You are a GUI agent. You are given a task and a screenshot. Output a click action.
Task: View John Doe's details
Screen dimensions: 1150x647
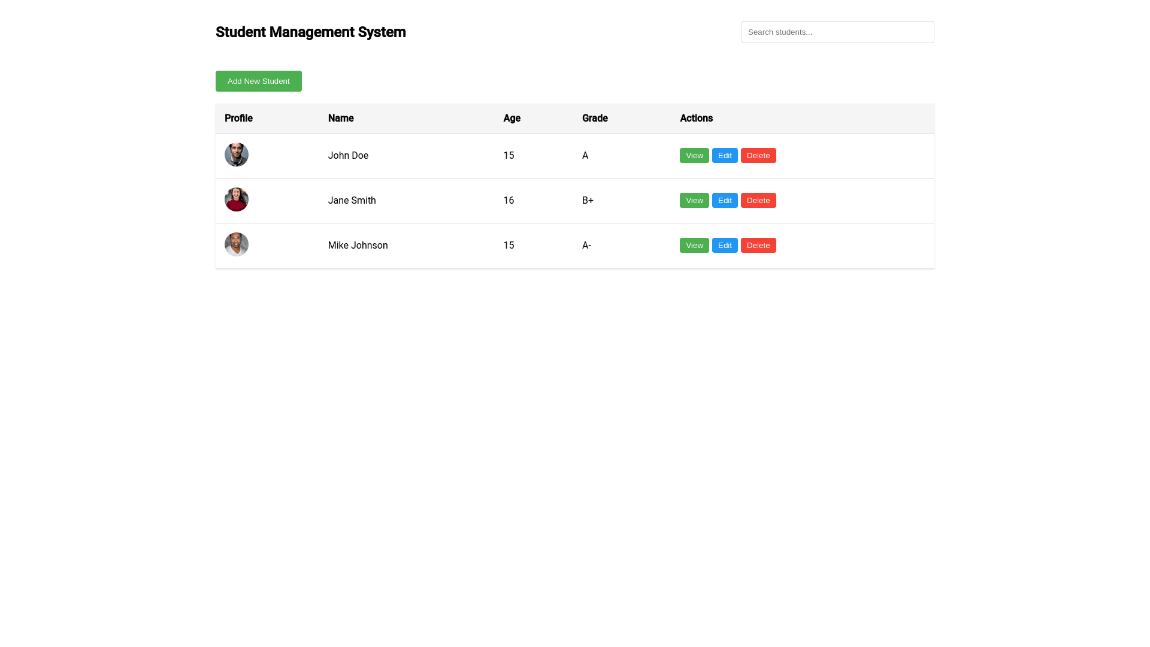point(694,156)
